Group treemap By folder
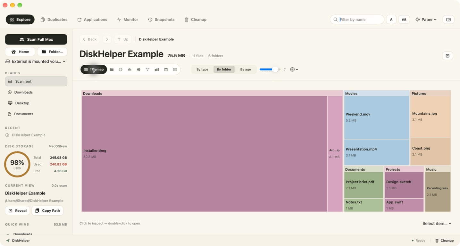This screenshot has width=460, height=246. (224, 70)
